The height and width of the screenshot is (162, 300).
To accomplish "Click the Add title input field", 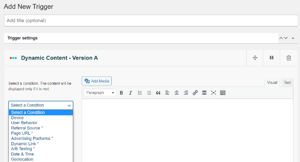I will click(x=151, y=20).
